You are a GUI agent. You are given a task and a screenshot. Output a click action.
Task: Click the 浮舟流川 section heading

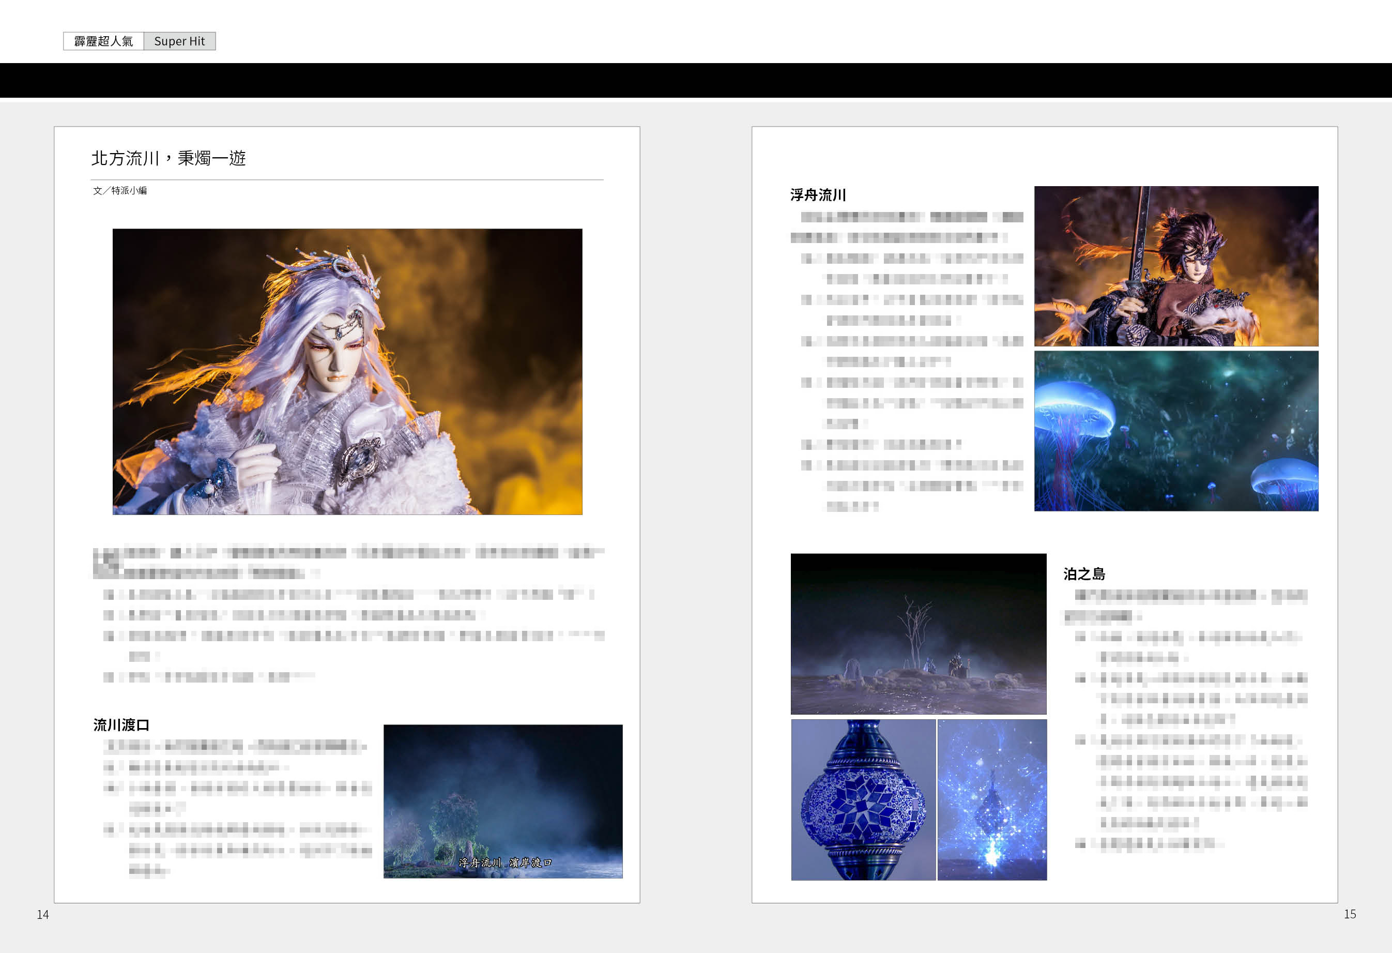(x=818, y=195)
